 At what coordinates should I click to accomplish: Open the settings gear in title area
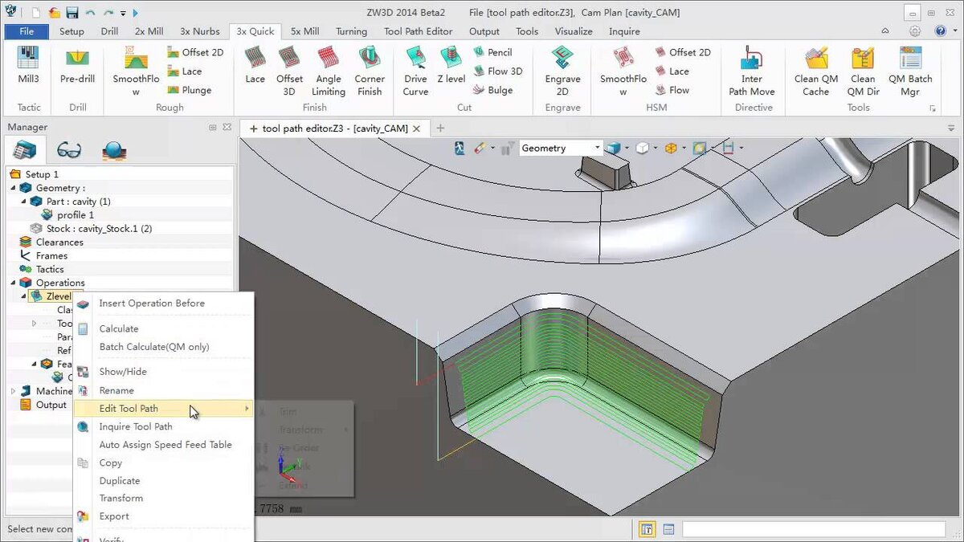click(915, 31)
